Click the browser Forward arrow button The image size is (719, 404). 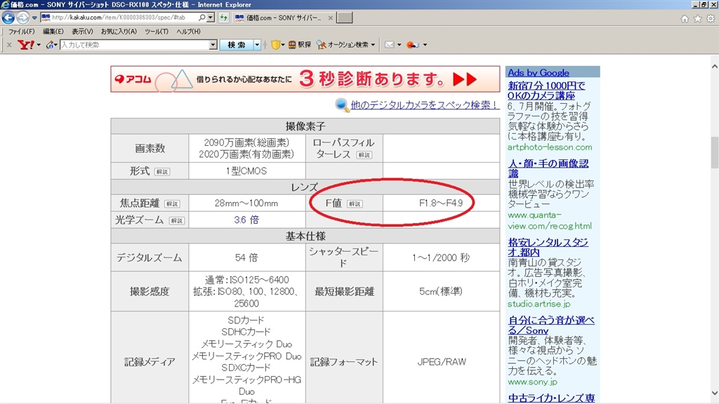coord(22,18)
